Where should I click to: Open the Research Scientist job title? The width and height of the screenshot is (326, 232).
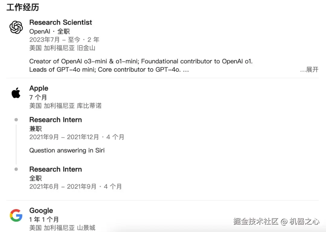click(61, 22)
